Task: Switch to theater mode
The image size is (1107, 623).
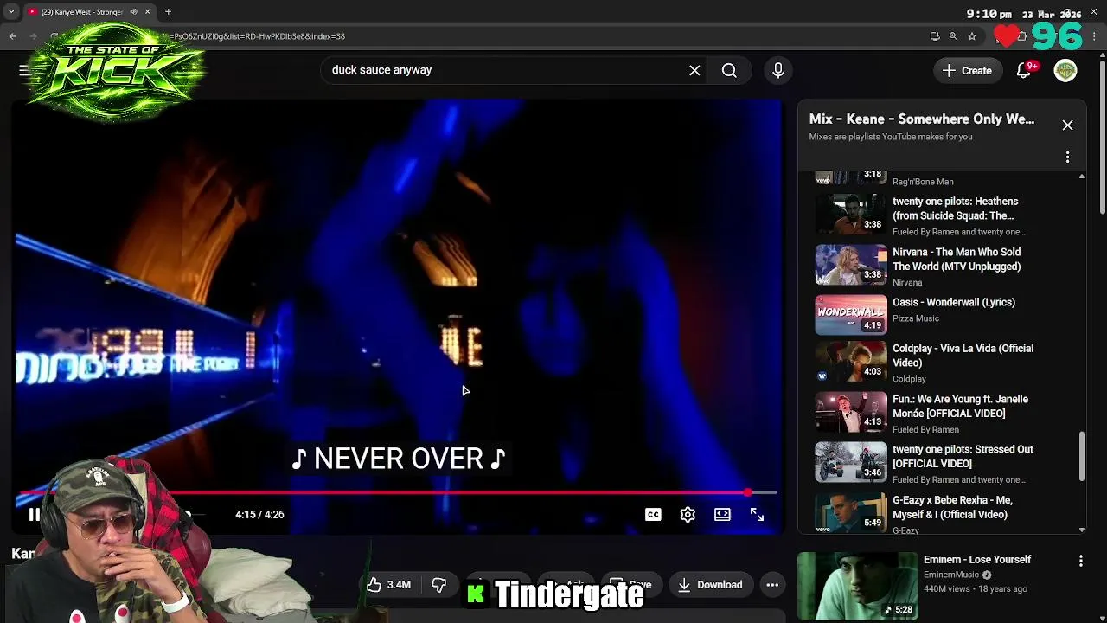Action: click(722, 515)
